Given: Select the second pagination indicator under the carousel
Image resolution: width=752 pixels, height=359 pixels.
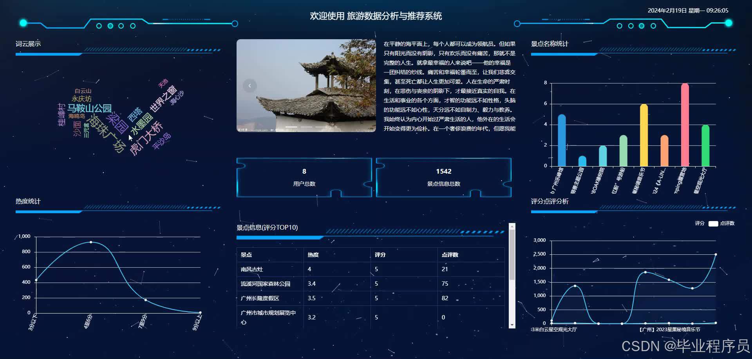Looking at the screenshot, I should coord(306,127).
